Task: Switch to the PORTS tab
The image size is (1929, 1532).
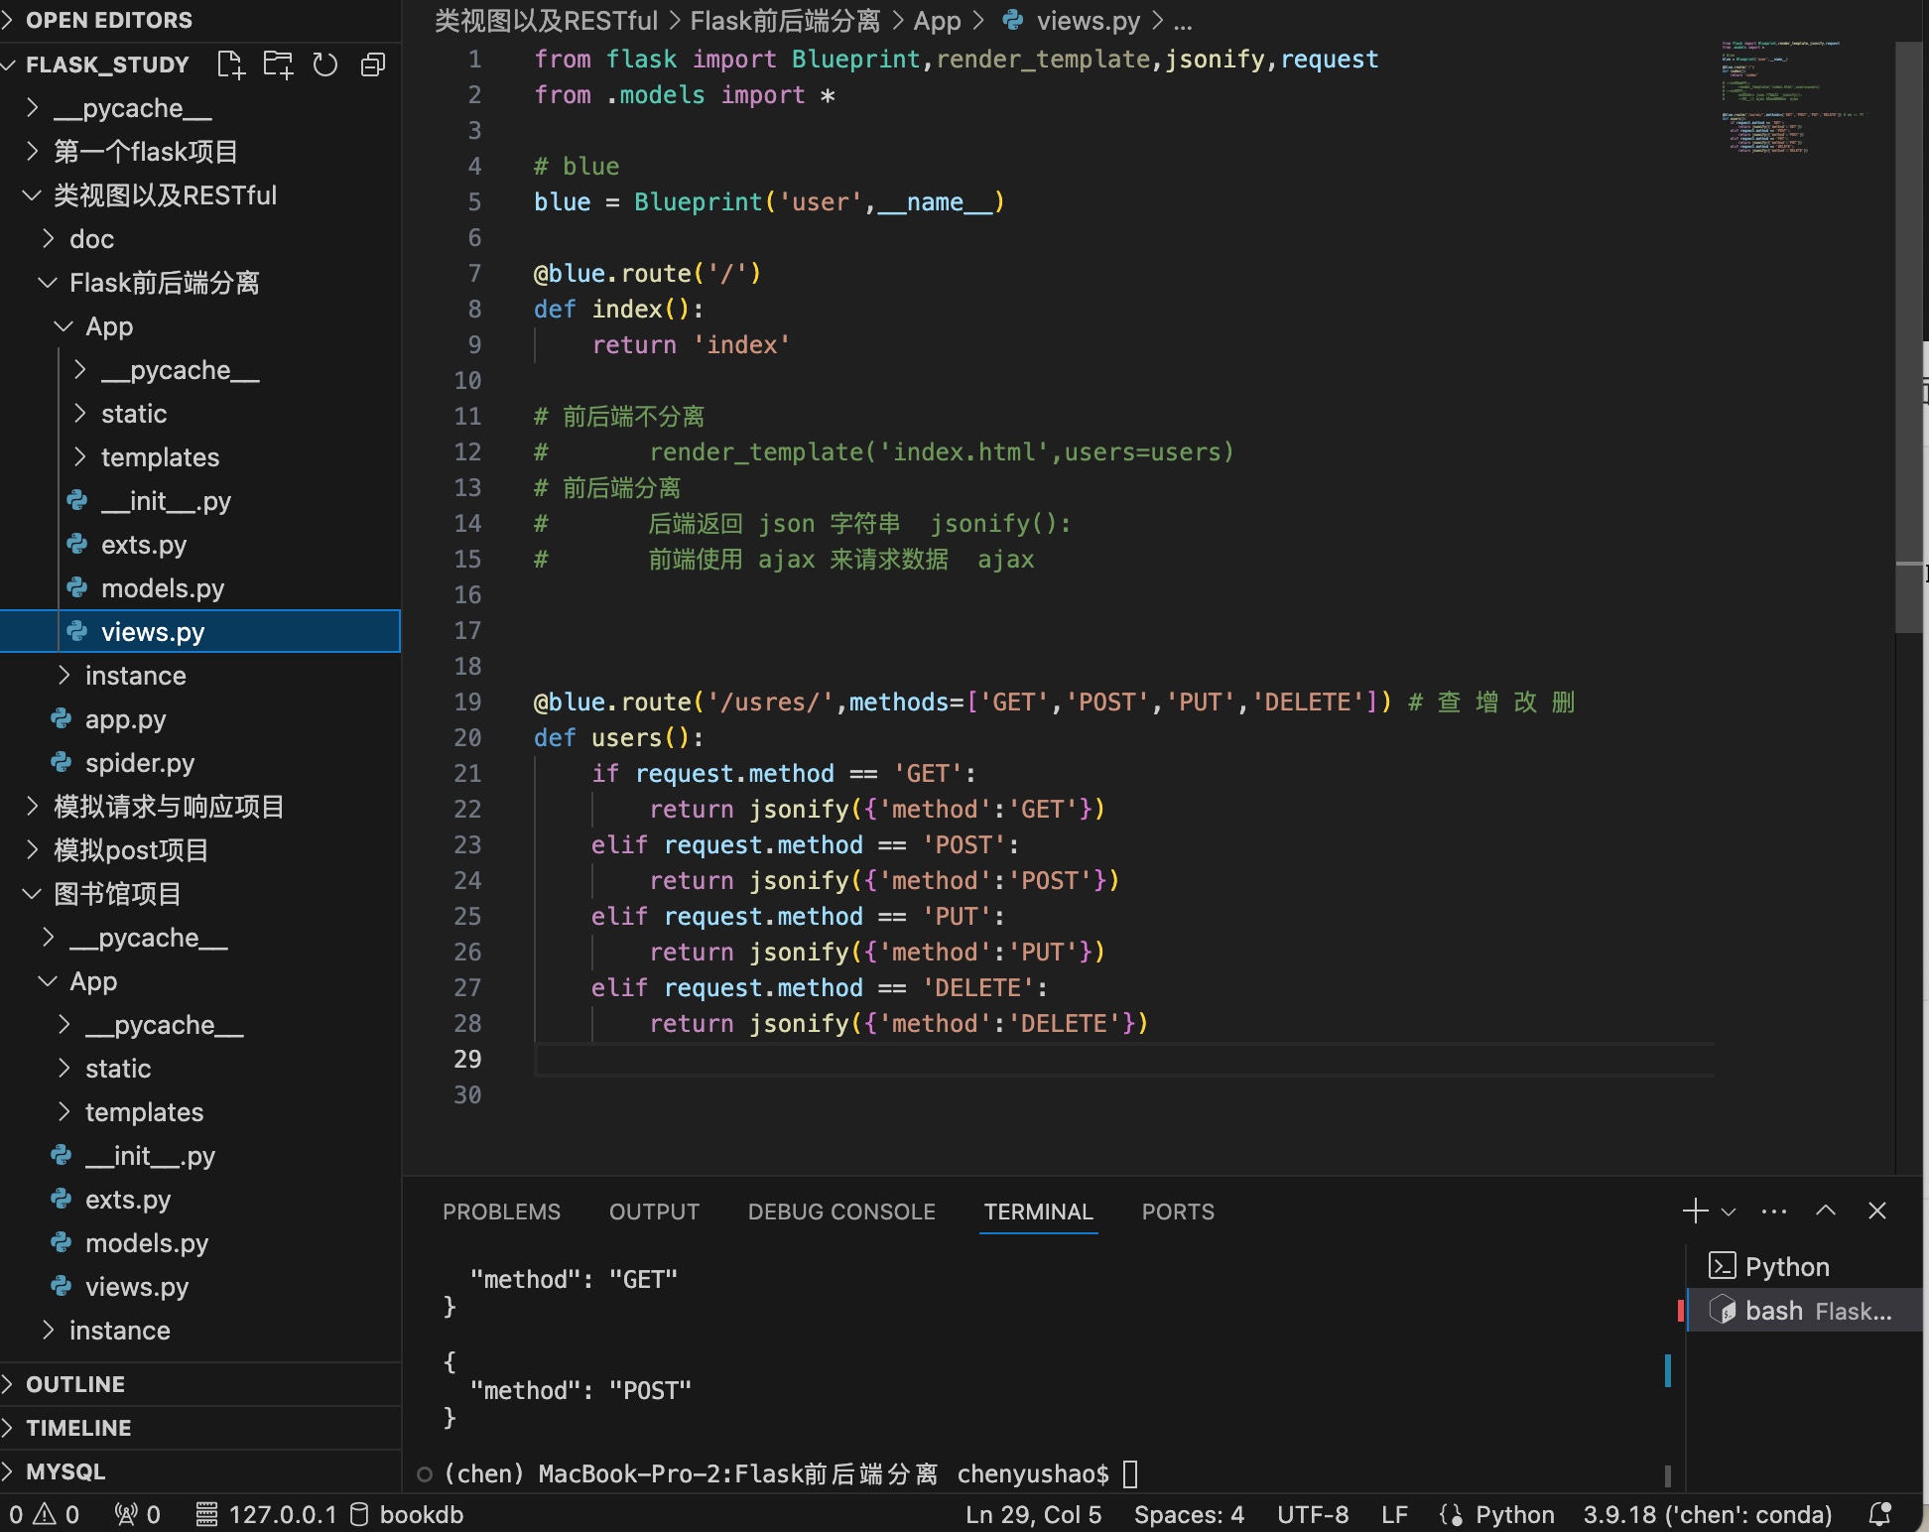Action: [x=1178, y=1212]
